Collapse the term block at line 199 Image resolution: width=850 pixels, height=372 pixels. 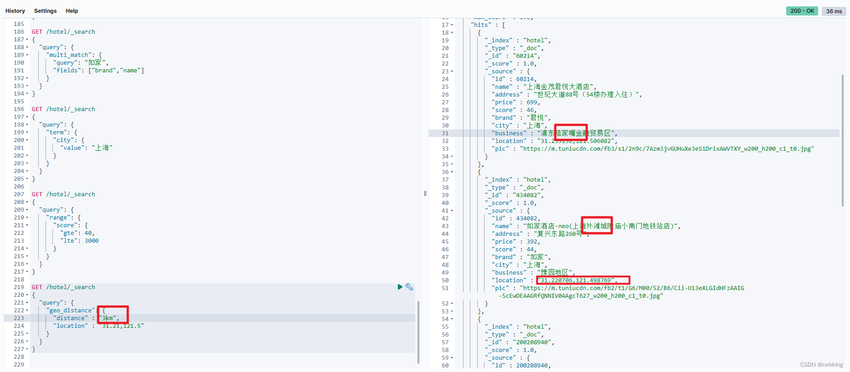(x=27, y=132)
